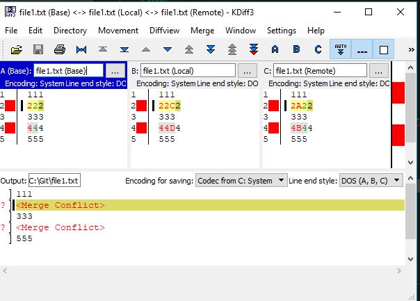Open the Window menu

tap(241, 31)
